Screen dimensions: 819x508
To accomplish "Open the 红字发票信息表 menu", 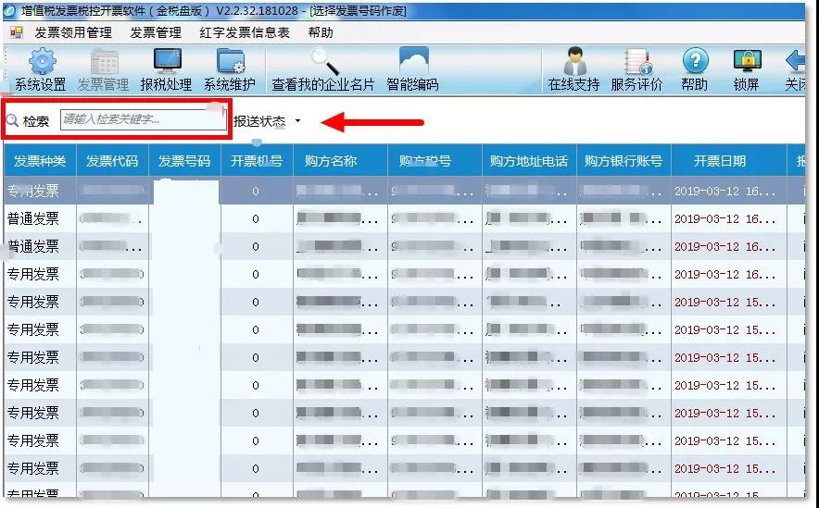I will [245, 32].
